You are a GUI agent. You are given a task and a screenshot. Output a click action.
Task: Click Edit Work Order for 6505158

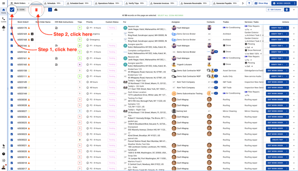[x=275, y=71]
